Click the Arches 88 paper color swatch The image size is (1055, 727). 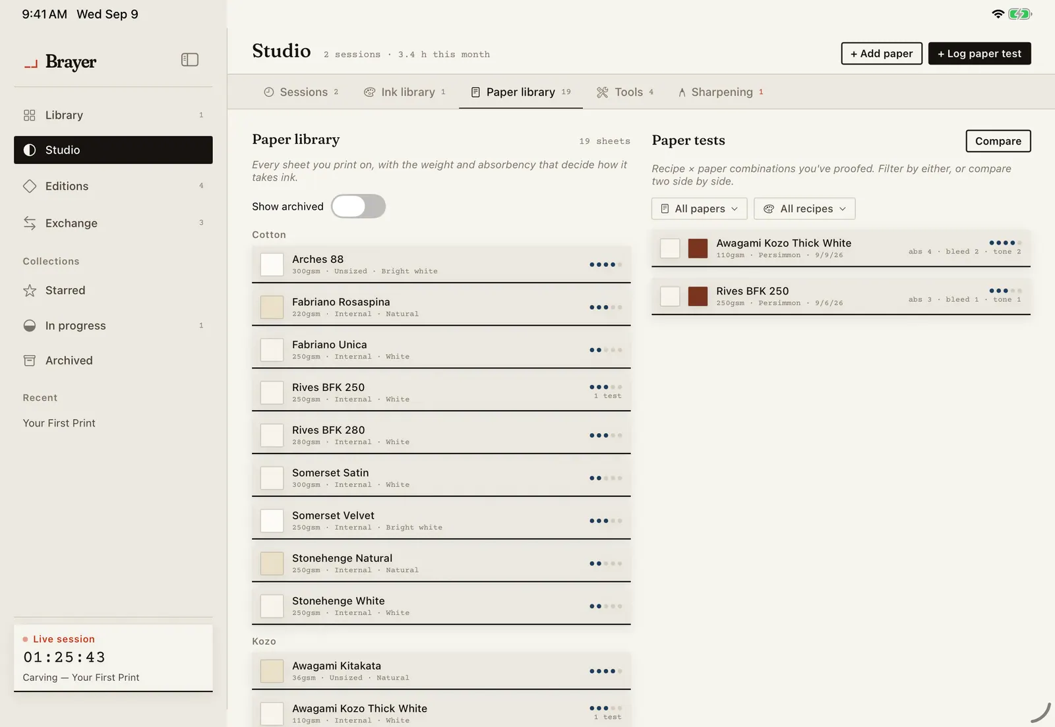click(x=272, y=264)
